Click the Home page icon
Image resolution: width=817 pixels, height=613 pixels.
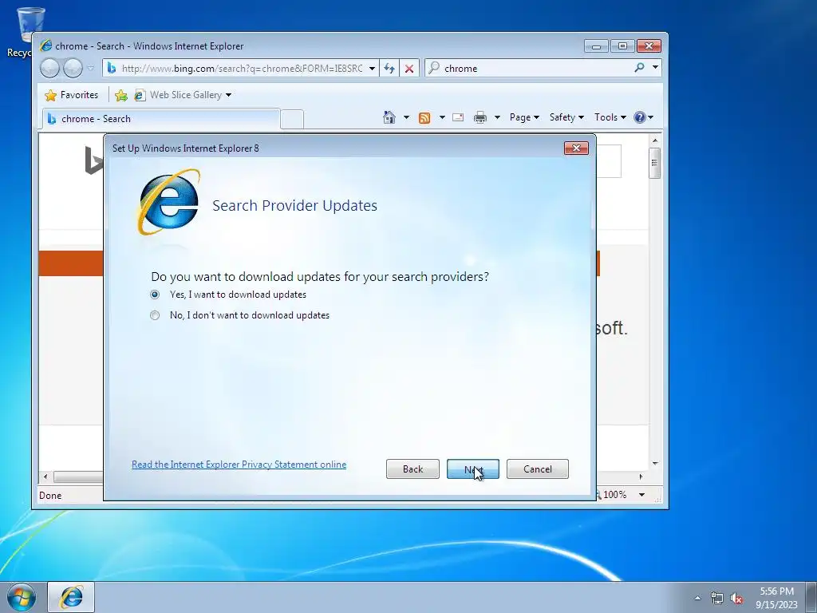click(x=389, y=117)
